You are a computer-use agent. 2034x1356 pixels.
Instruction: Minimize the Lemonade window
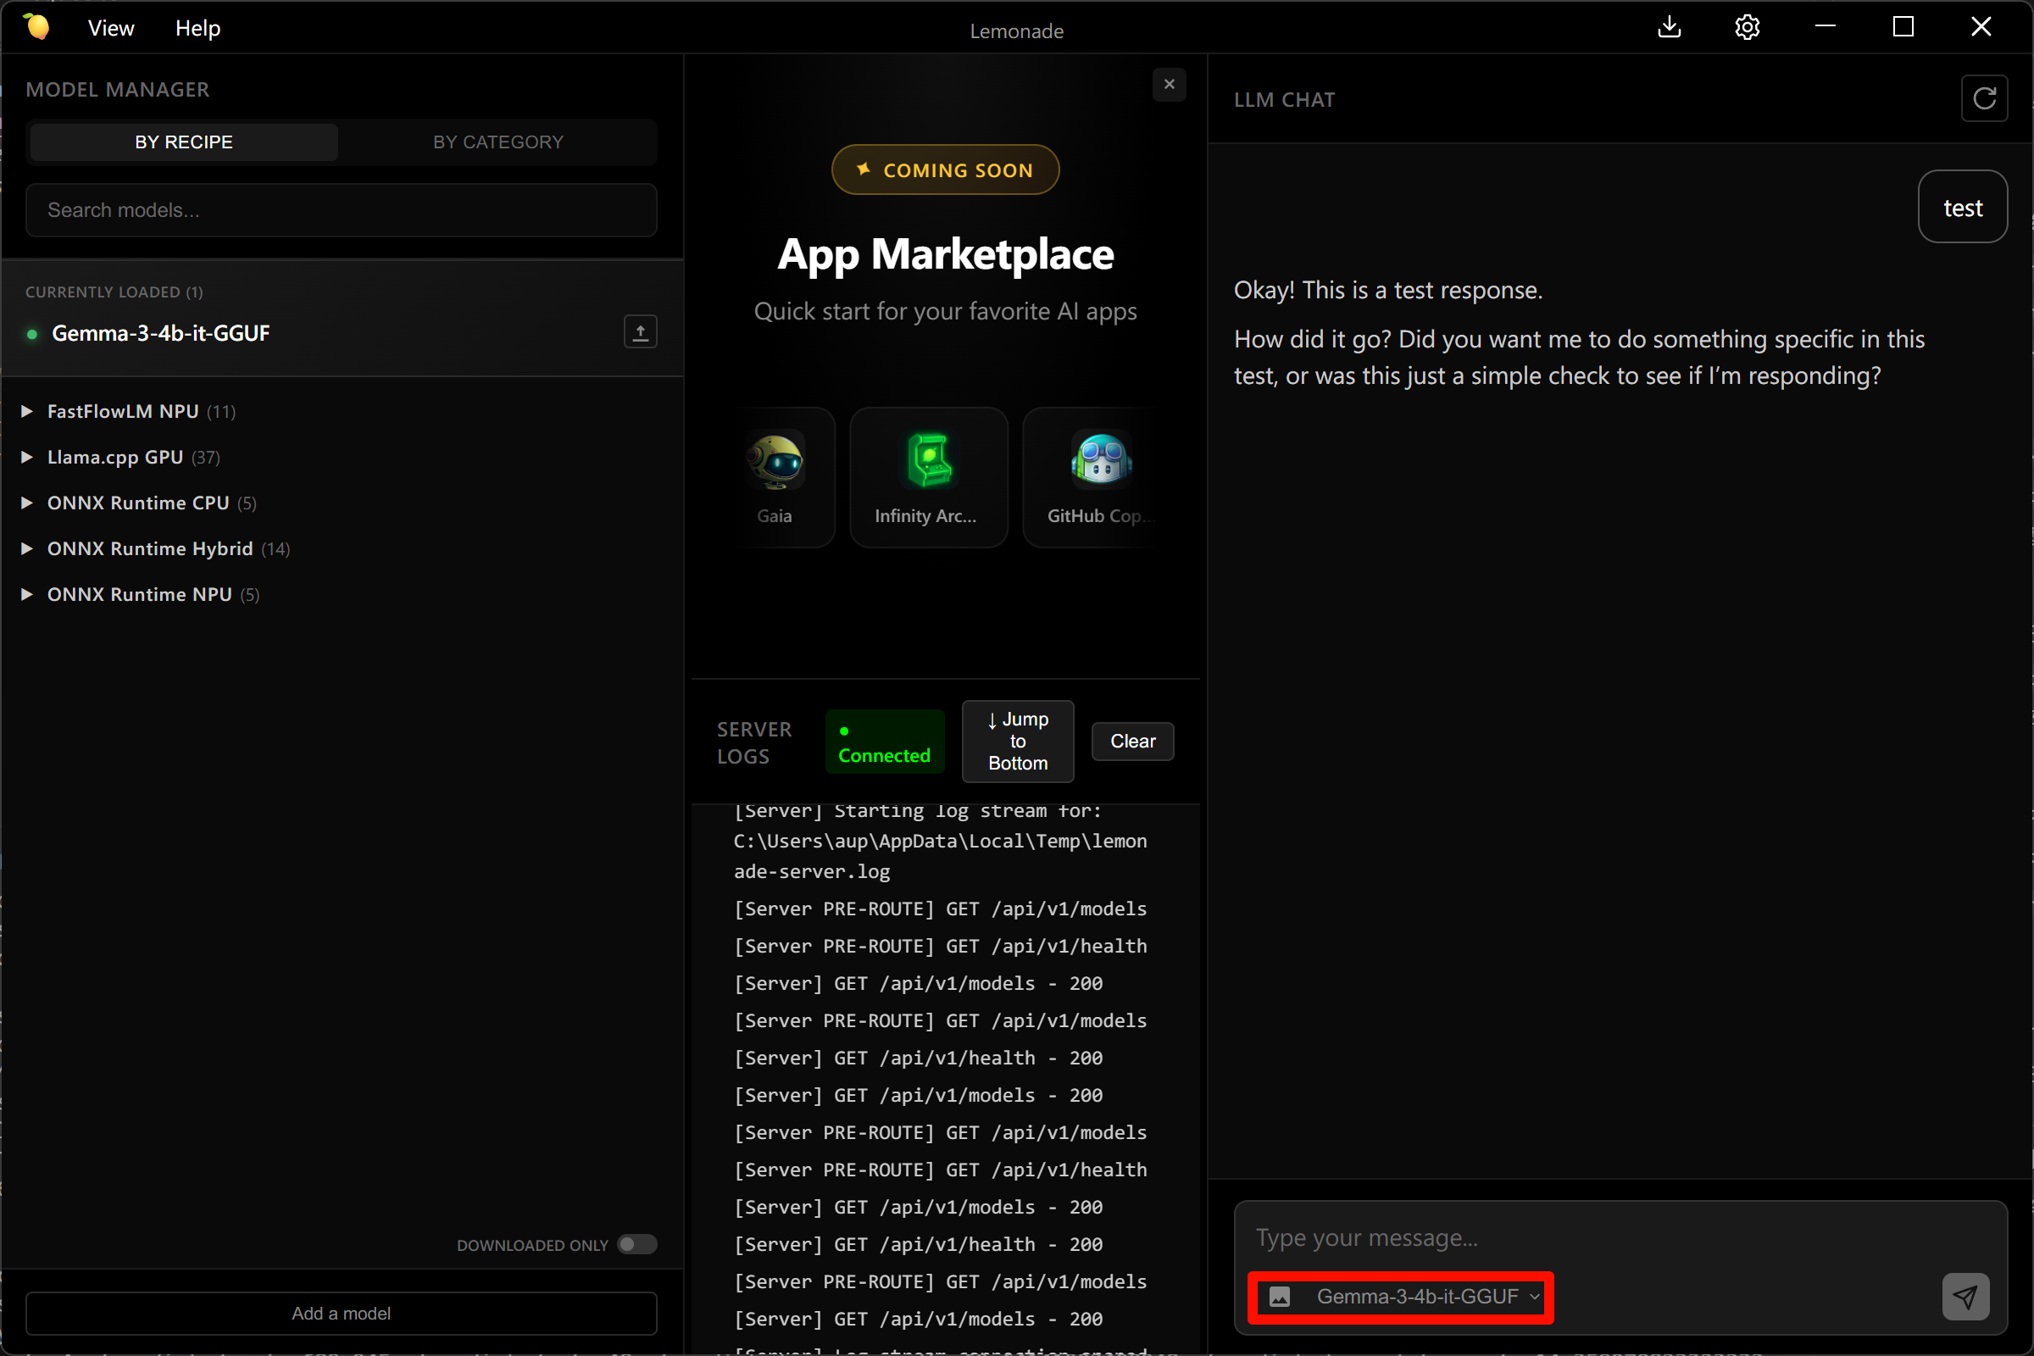pos(1825,28)
